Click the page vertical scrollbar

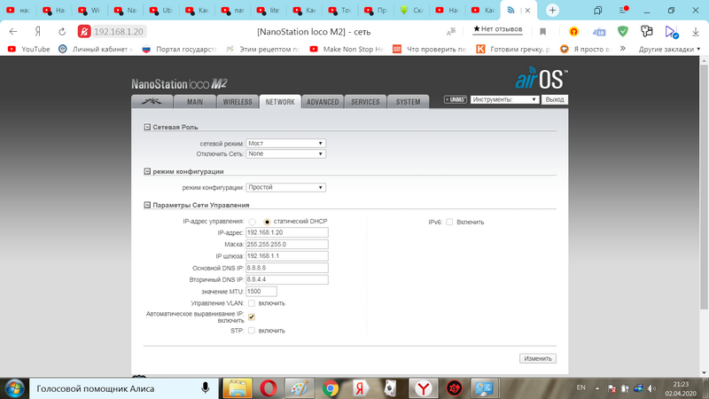pos(704,187)
